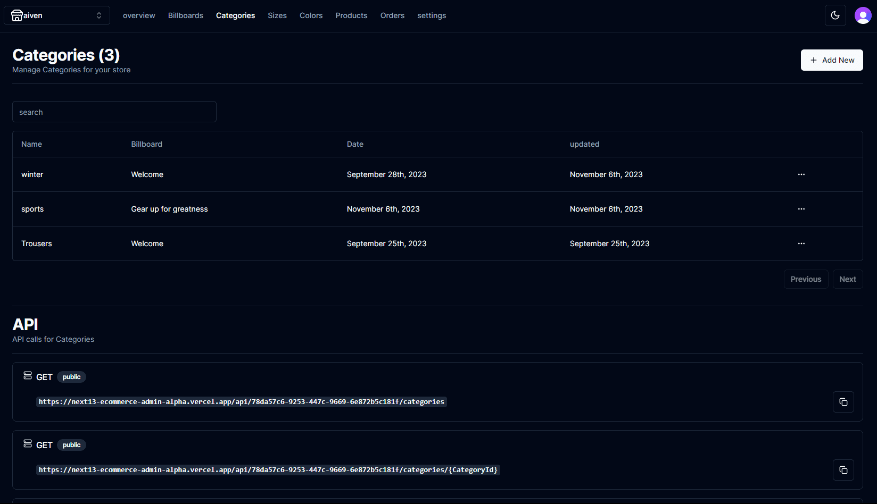
Task: Click the sports category name
Action: coord(32,209)
